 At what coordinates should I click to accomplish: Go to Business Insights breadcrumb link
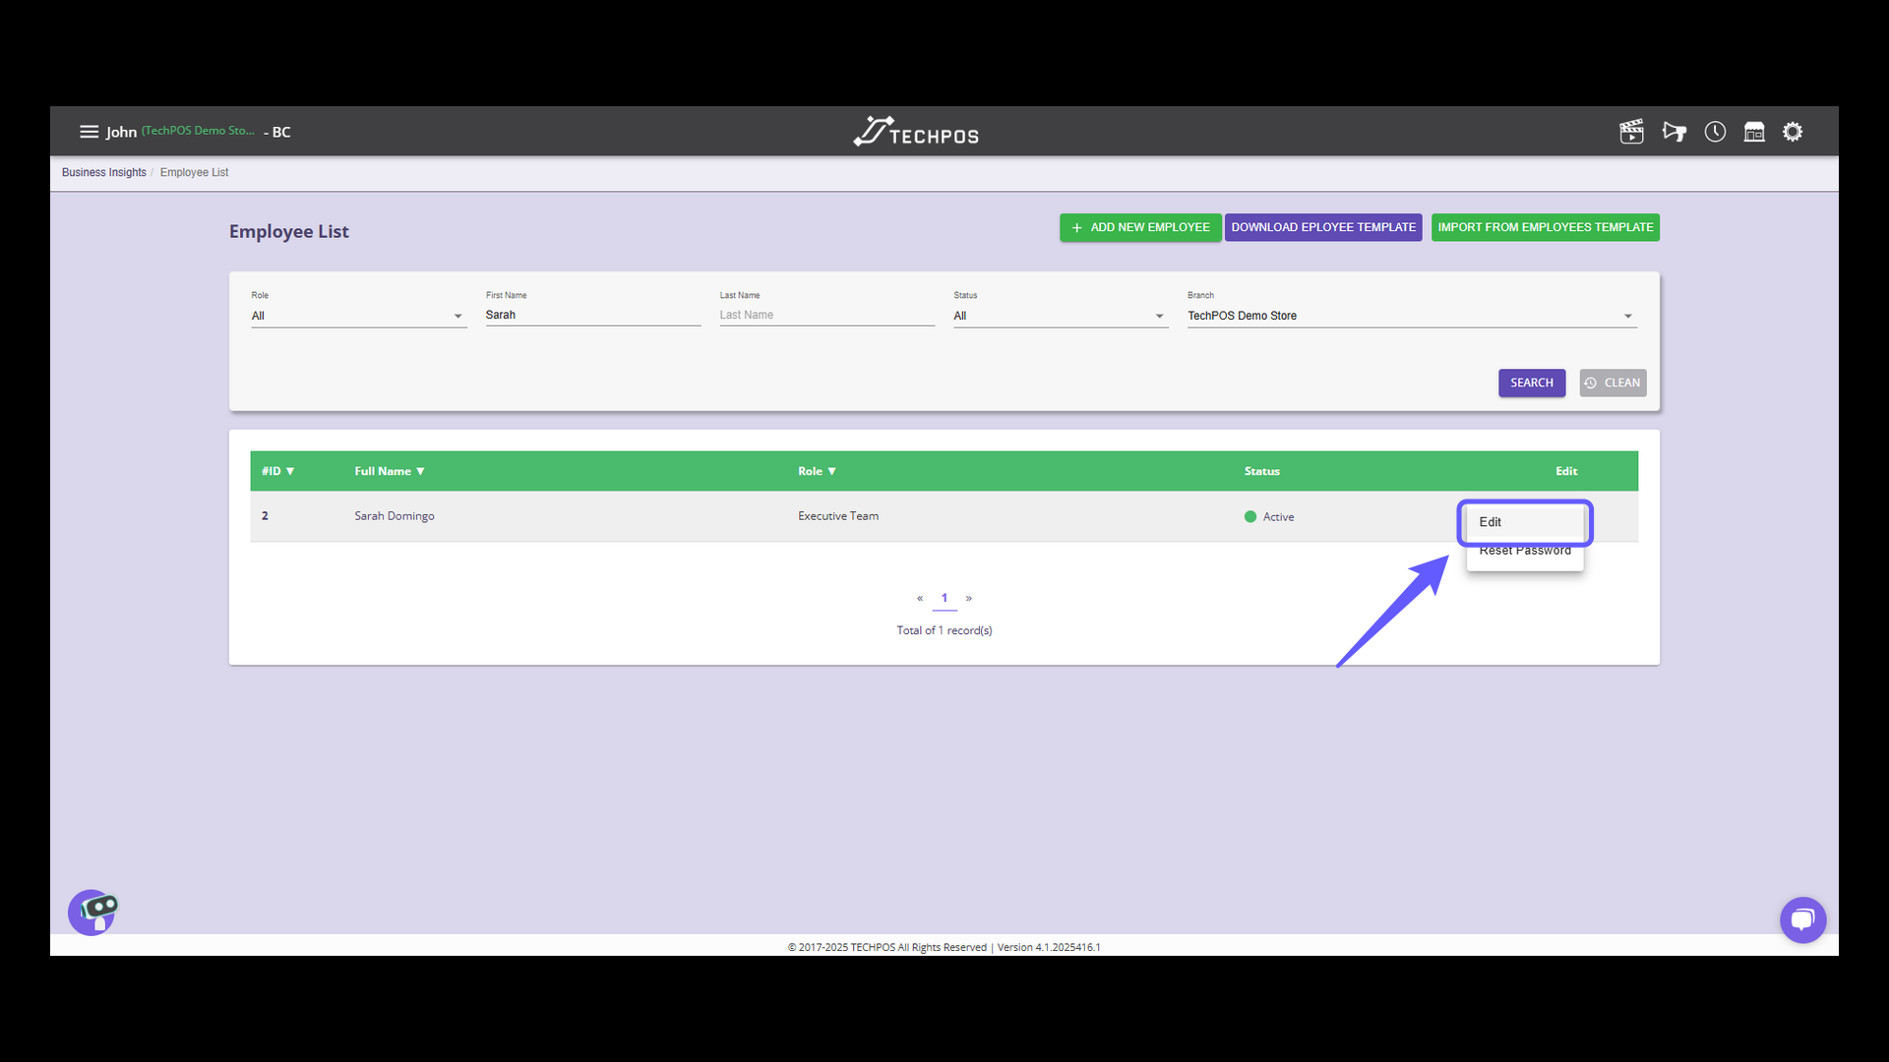click(x=103, y=172)
